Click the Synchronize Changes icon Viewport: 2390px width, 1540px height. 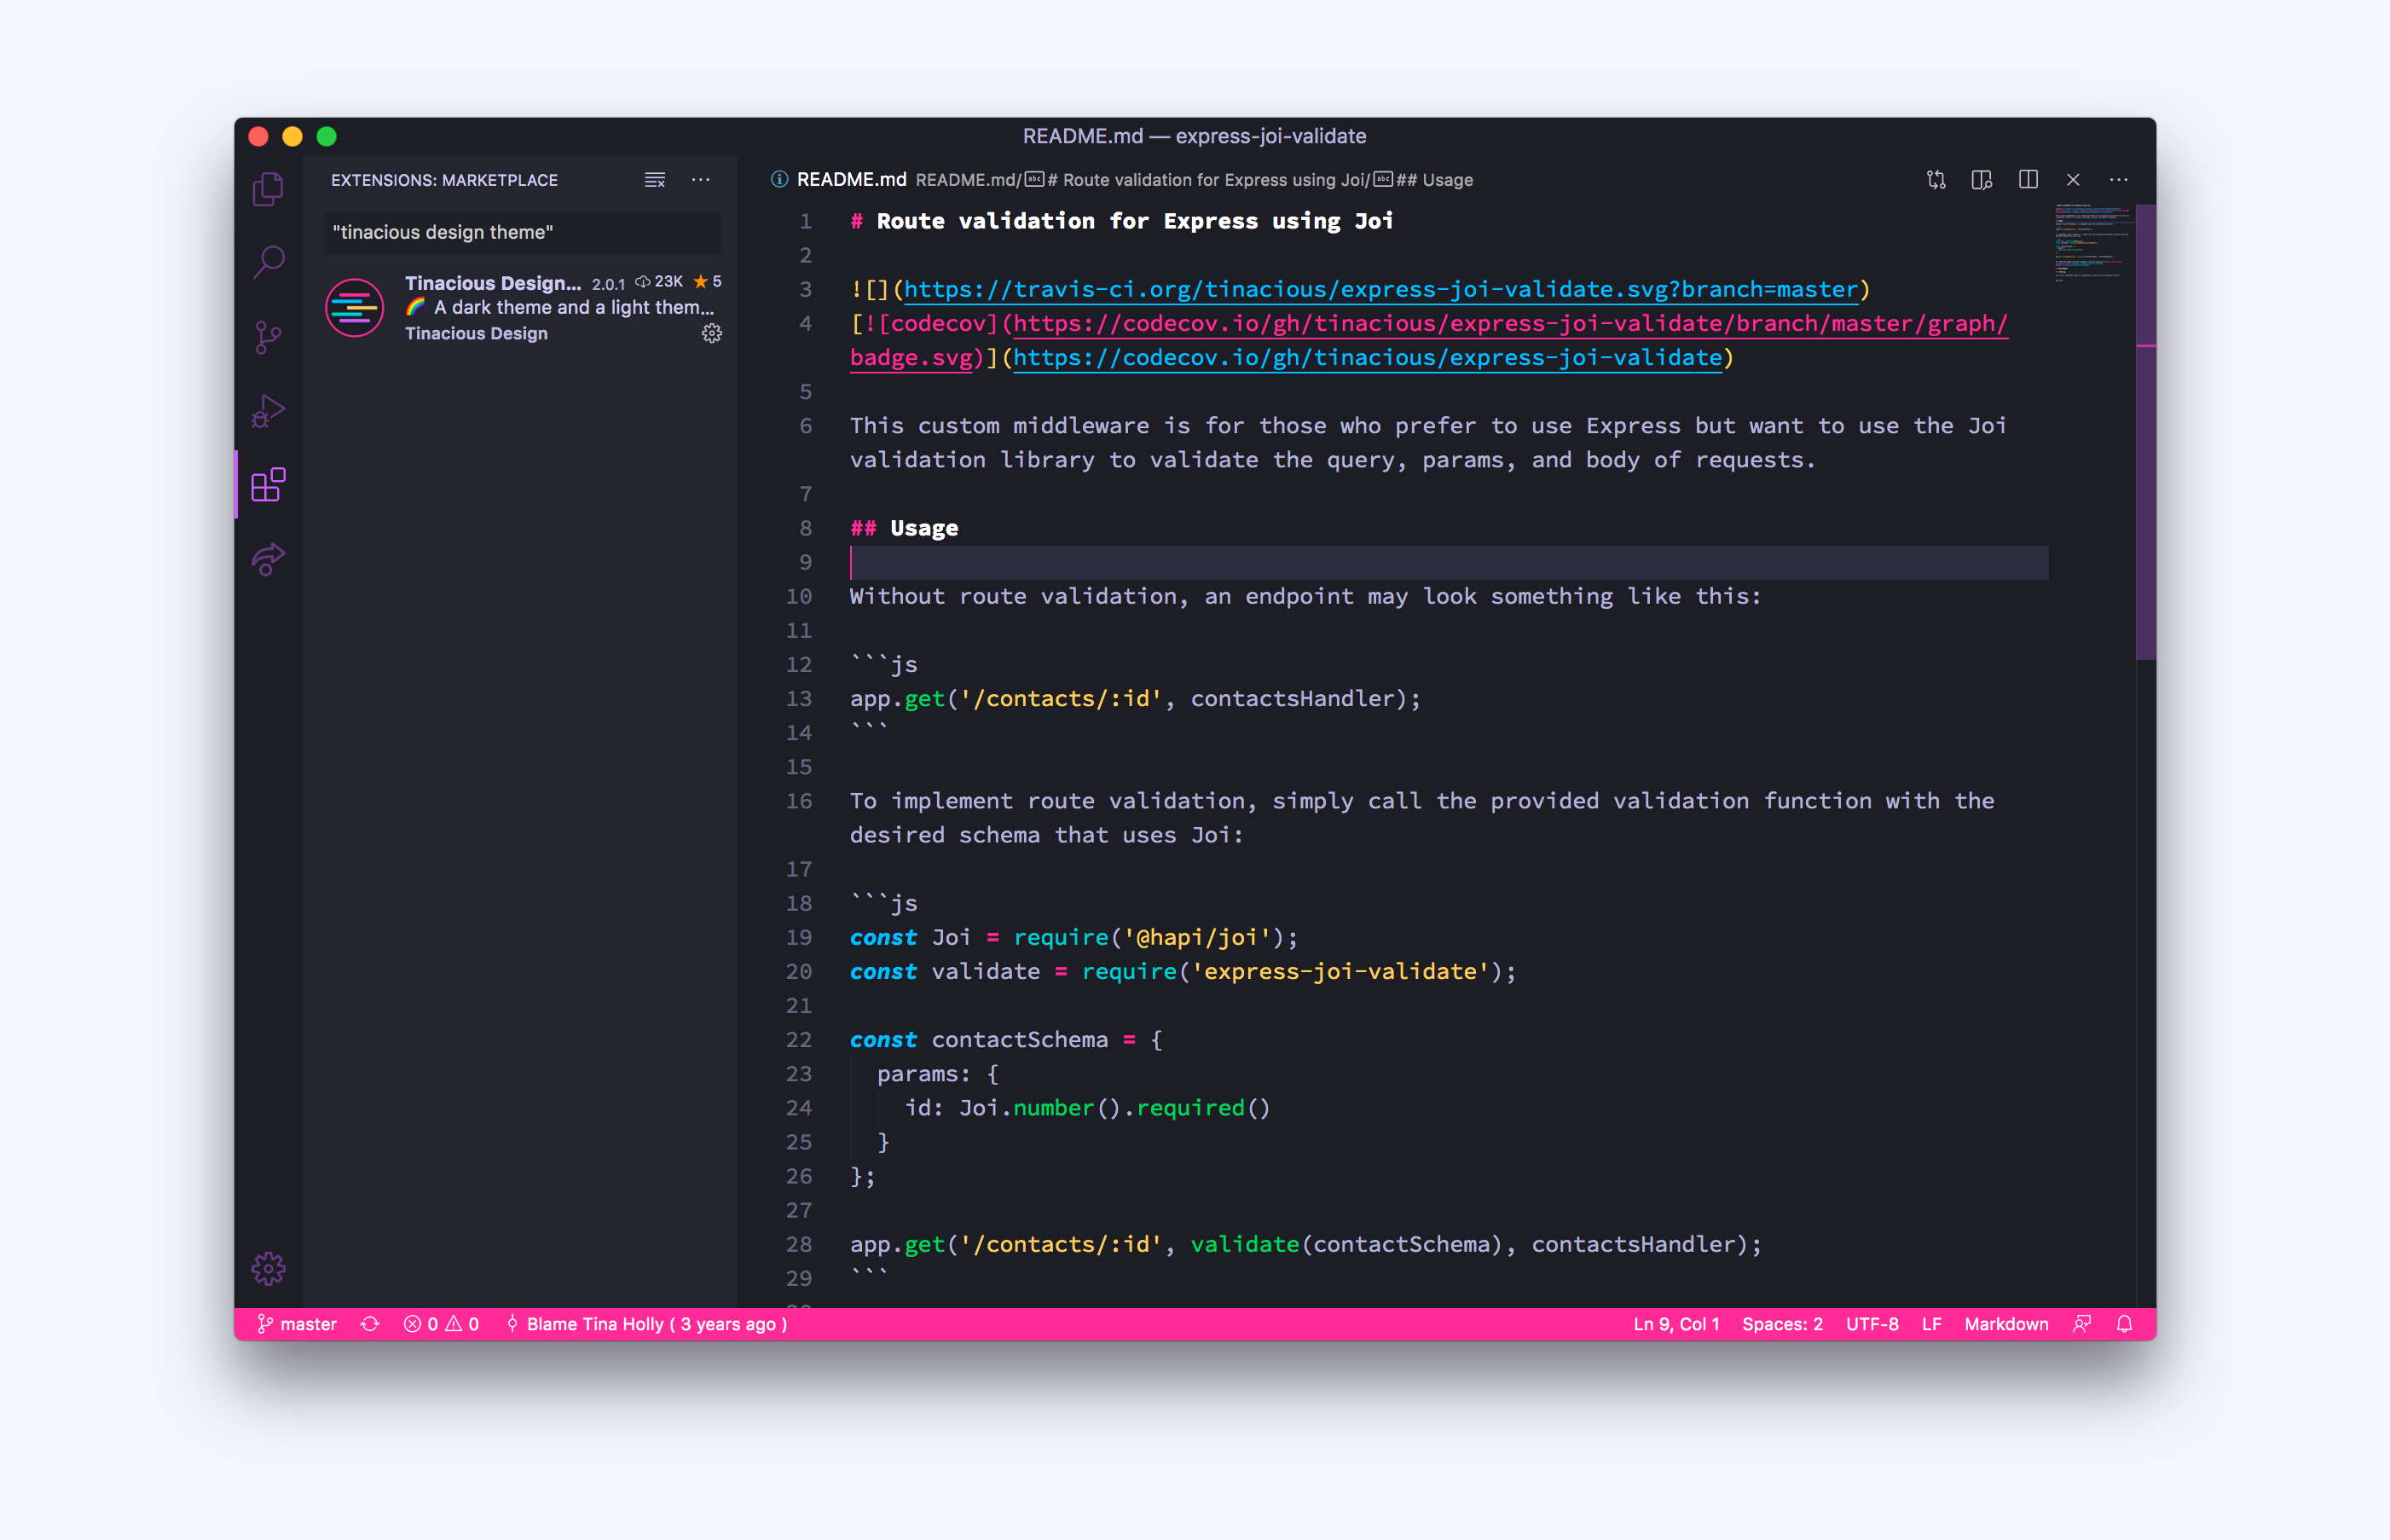pos(370,1324)
